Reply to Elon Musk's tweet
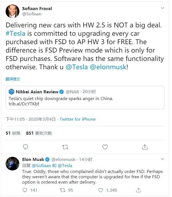Viewport: 172px width, 197px height. (x=25, y=190)
